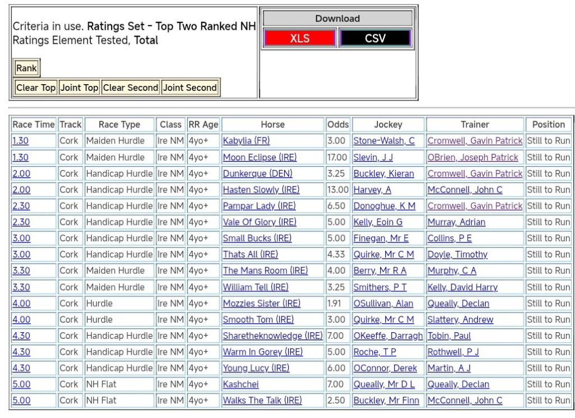Screen dimensions: 575x418
Task: Click the 2.30 race time for Pampar Lady
Action: (21, 206)
